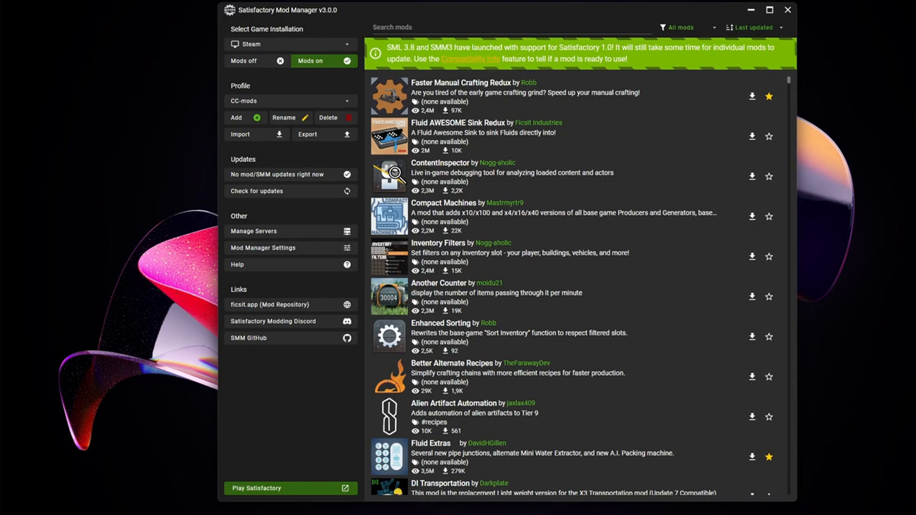Delete the current profile
This screenshot has width=916, height=515.
[336, 117]
